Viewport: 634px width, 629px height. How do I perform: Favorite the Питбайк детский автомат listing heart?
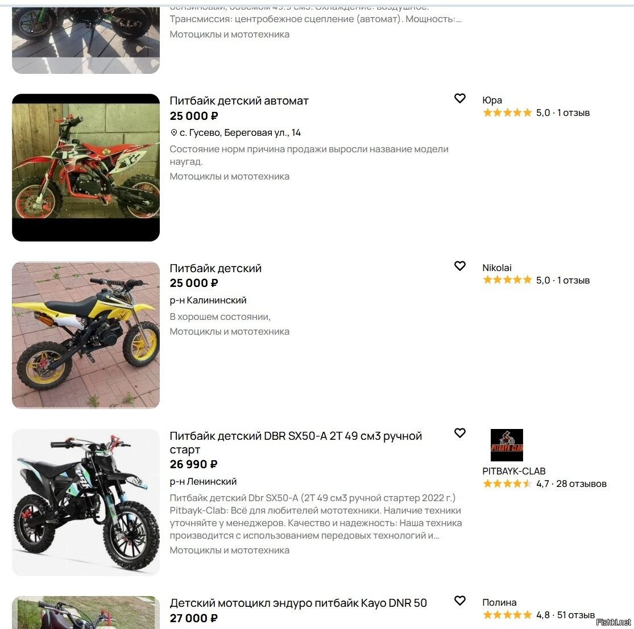point(460,98)
